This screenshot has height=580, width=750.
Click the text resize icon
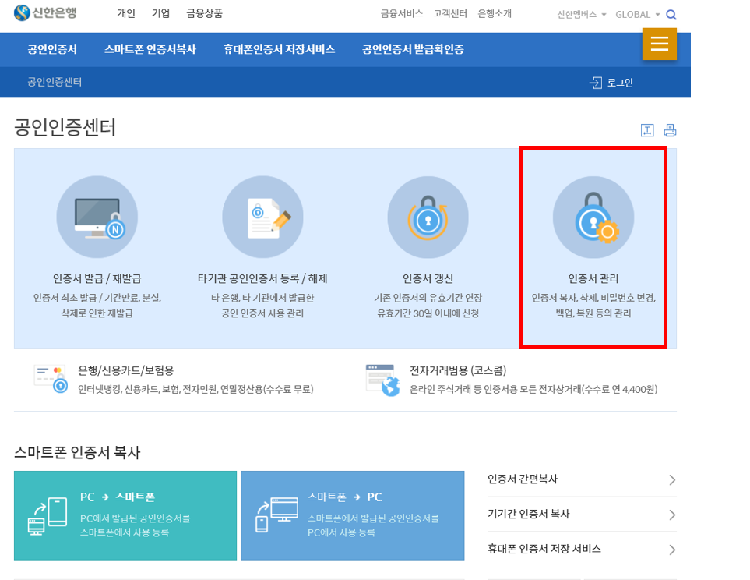coord(647,129)
